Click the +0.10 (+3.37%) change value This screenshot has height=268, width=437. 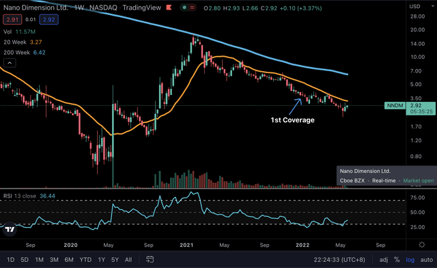(x=300, y=8)
